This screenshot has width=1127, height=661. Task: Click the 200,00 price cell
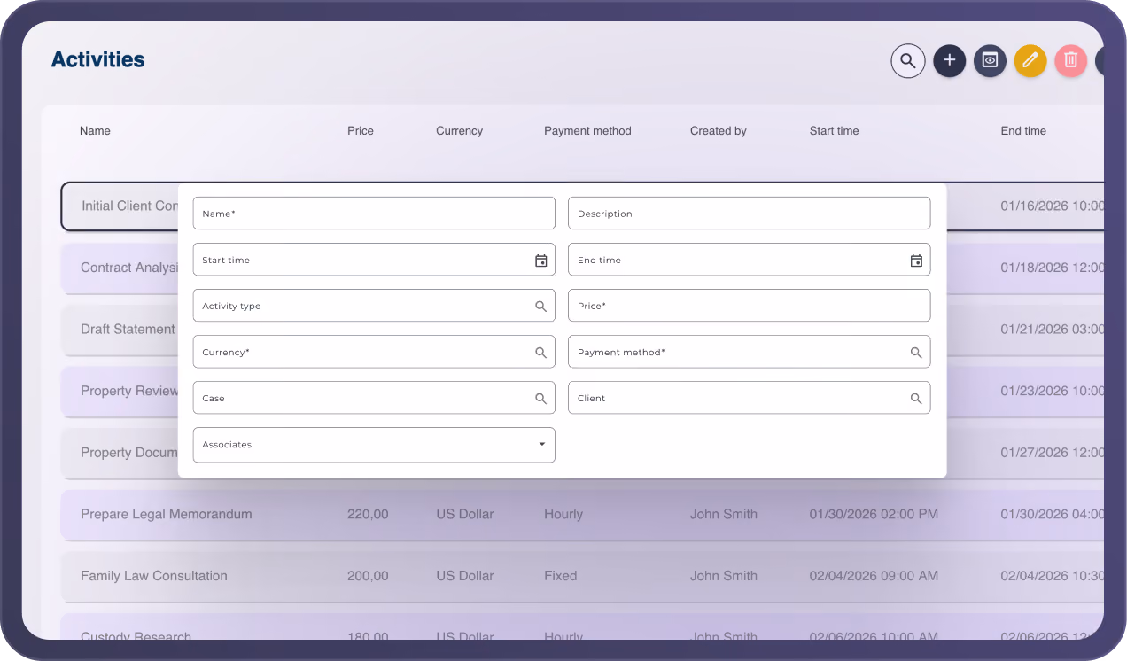pyautogui.click(x=368, y=576)
